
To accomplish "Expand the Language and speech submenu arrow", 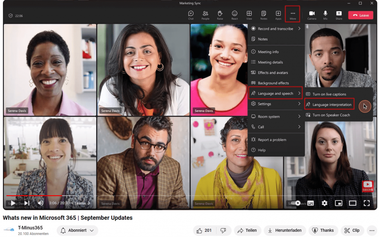I will coord(299,93).
